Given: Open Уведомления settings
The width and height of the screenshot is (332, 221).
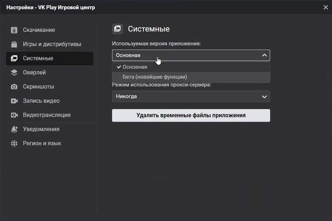Looking at the screenshot, I should pos(50,129).
